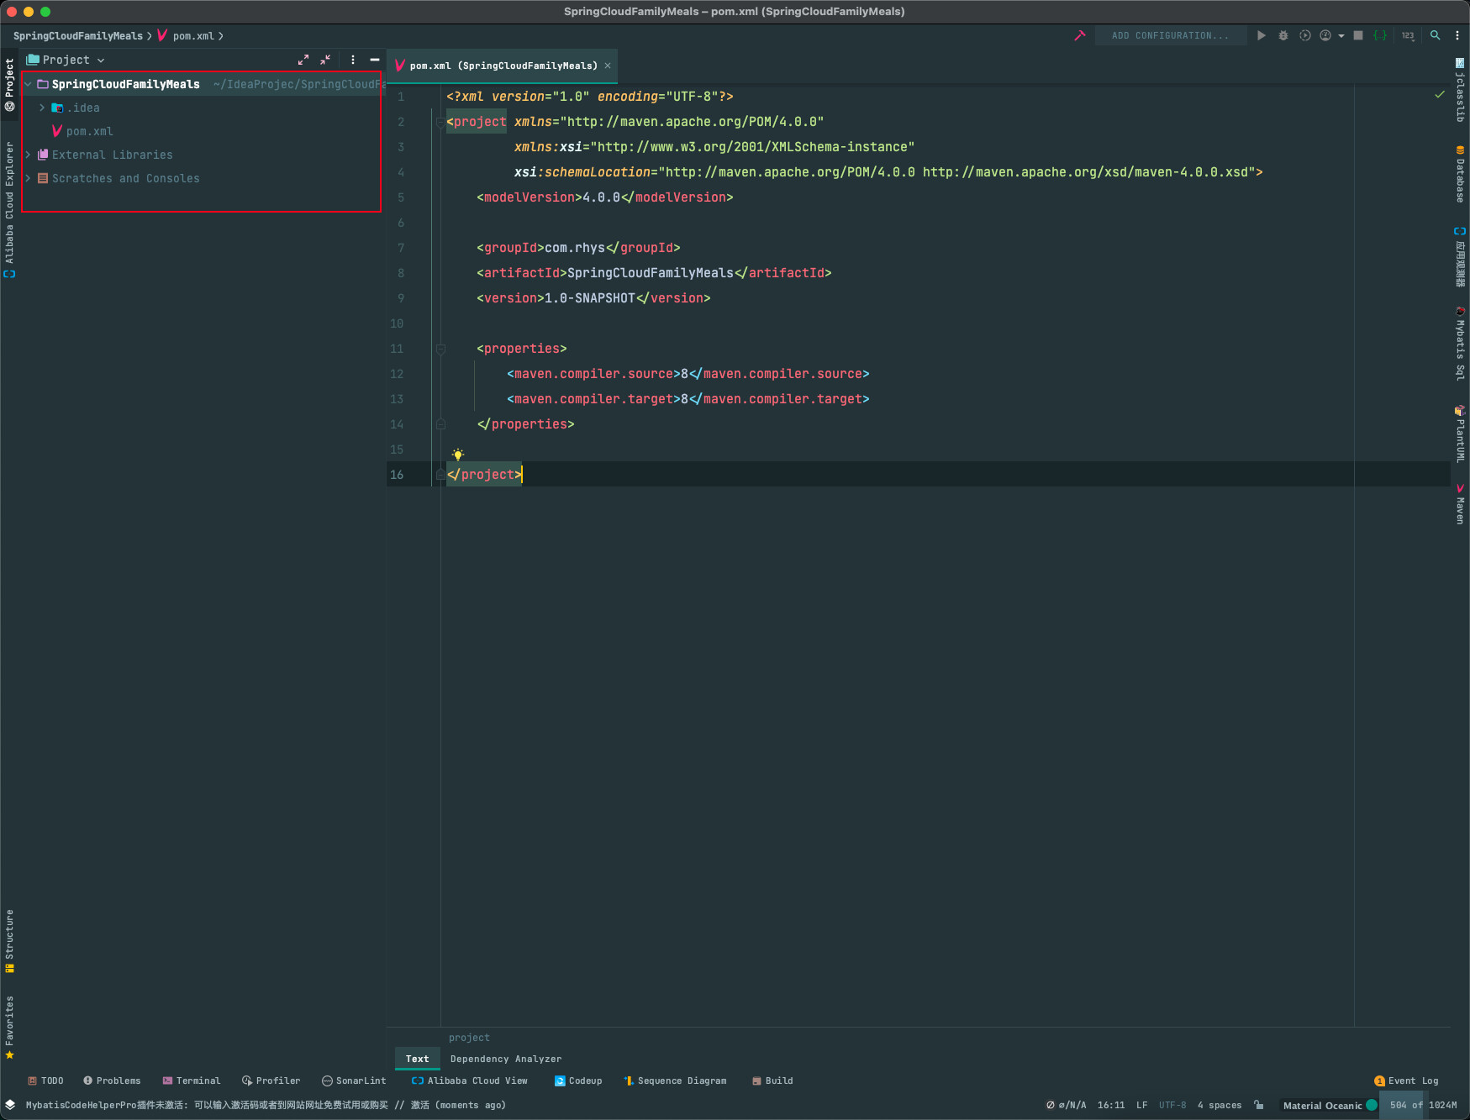Screen dimensions: 1470x1120
Task: Open the Terminal tool window
Action: tap(191, 1081)
